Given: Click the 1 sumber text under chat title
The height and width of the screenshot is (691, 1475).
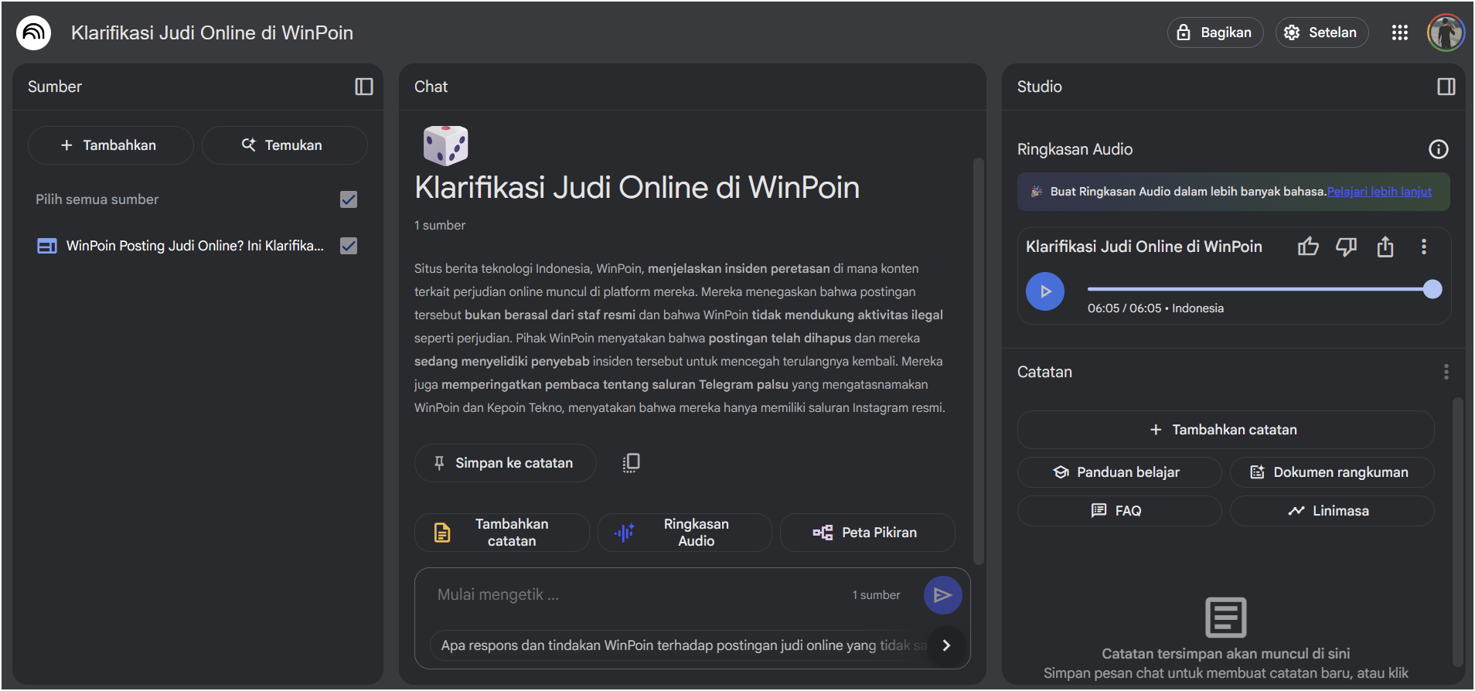Looking at the screenshot, I should pos(439,225).
